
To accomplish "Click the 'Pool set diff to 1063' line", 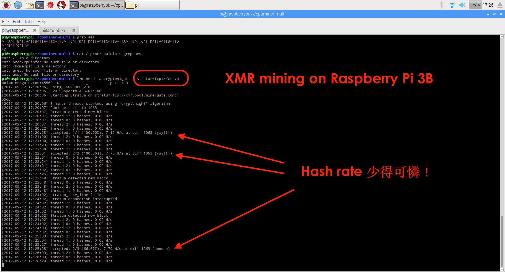I will coord(49,108).
